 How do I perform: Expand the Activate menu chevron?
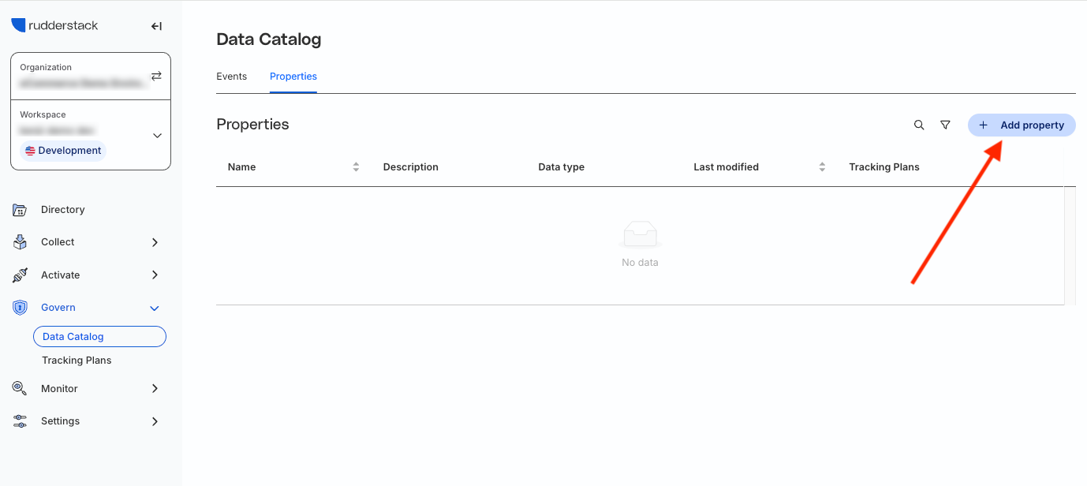click(155, 275)
